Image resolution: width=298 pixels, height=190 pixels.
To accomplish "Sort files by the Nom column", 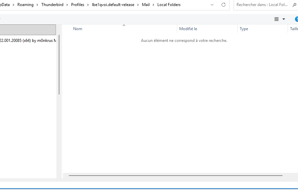I will [x=78, y=29].
